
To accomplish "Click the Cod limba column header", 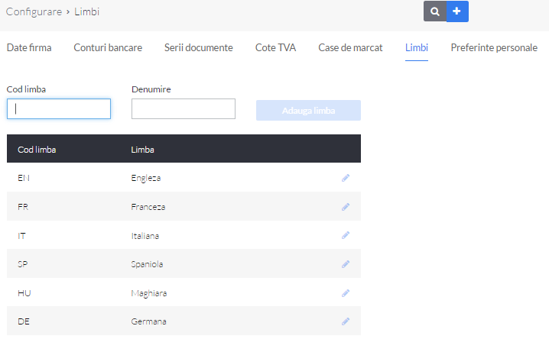I will tap(37, 150).
